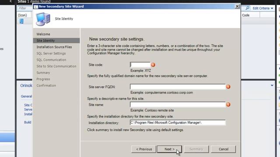
Task: Select the Welcome step in the wizard sidebar
Action: tap(43, 34)
